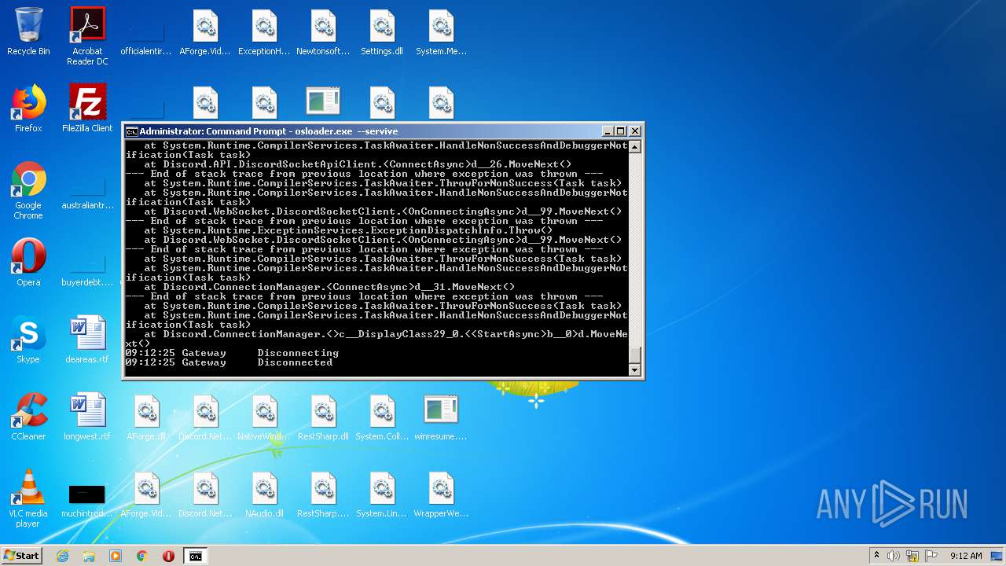Open longwest.rtf document

(x=87, y=417)
